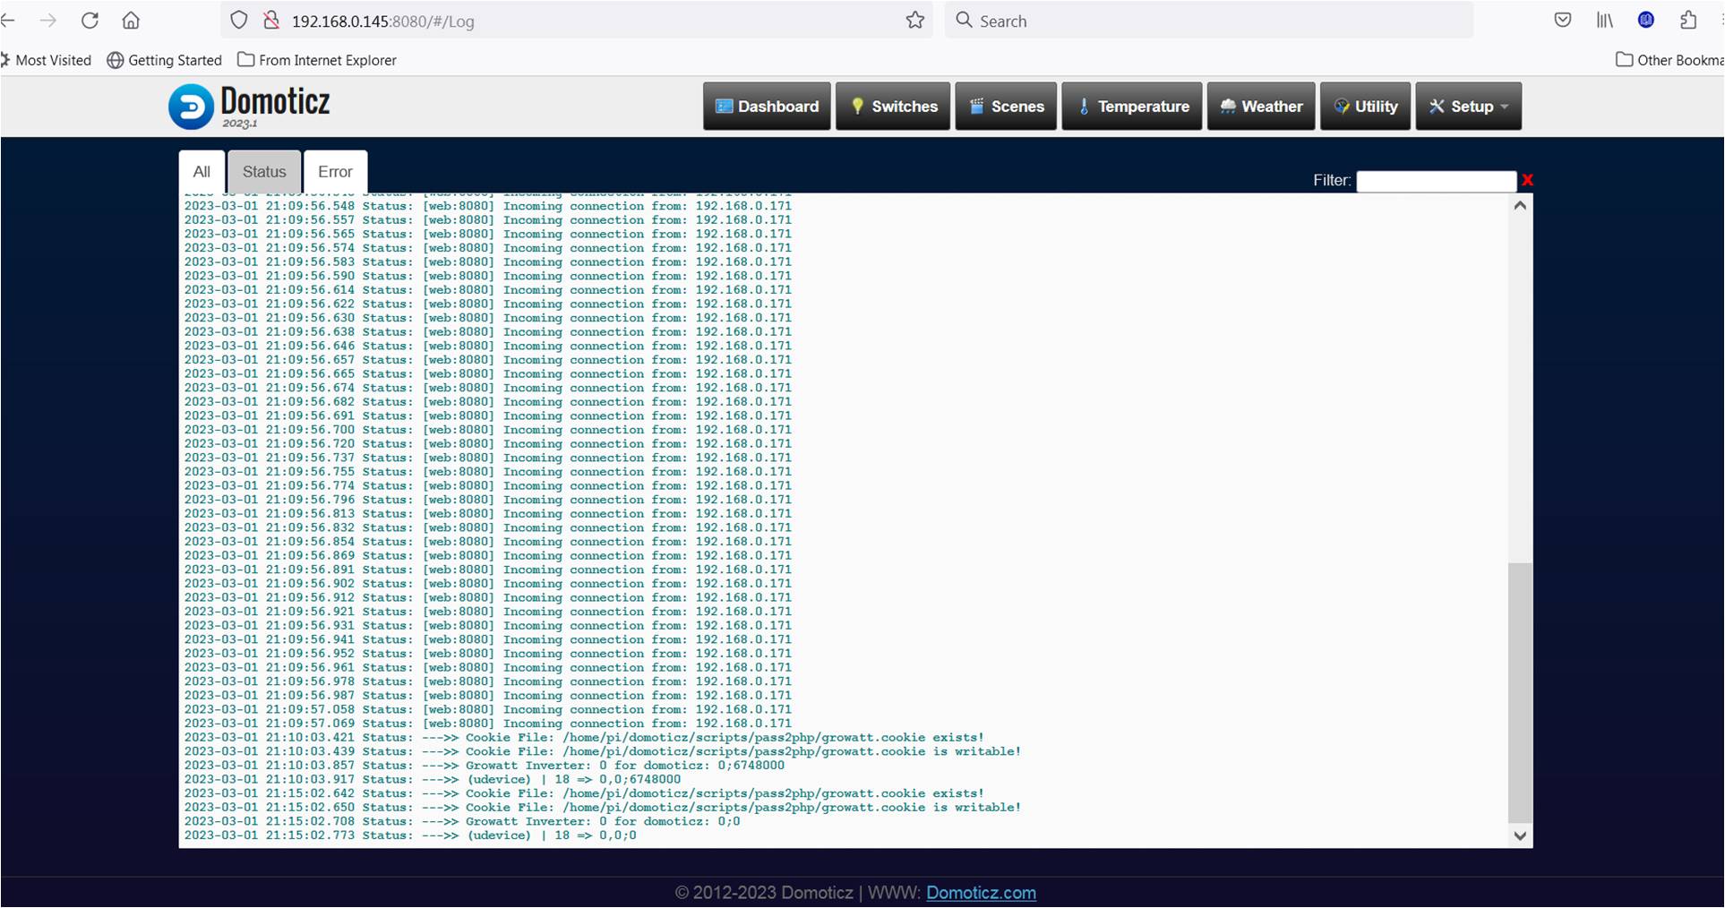Go to the Weather page
This screenshot has width=1725, height=908.
click(1261, 106)
